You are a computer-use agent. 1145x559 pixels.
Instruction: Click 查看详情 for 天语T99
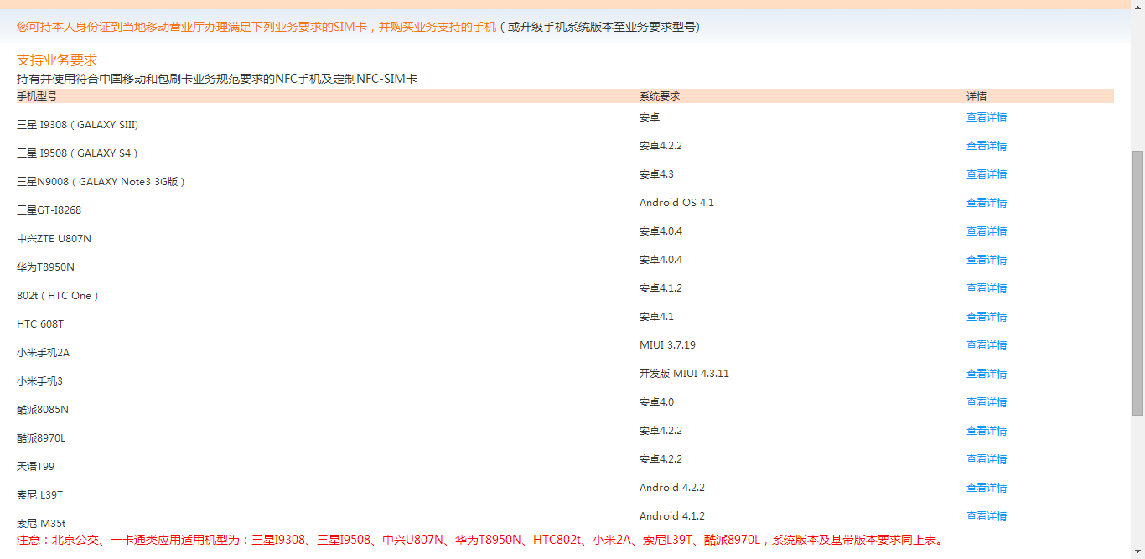tap(987, 459)
